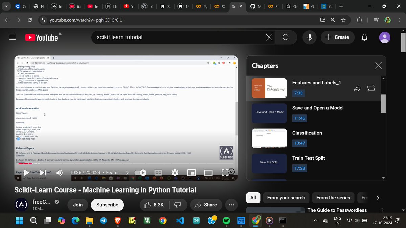Viewport: 406px width, 228px height.
Task: Toggle the autoplay switch
Action: pos(141,173)
